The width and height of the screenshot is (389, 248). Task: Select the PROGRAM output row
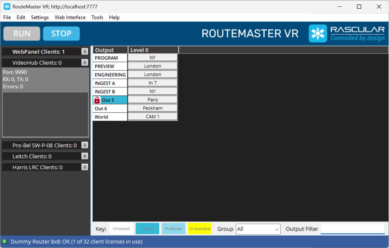pyautogui.click(x=110, y=58)
